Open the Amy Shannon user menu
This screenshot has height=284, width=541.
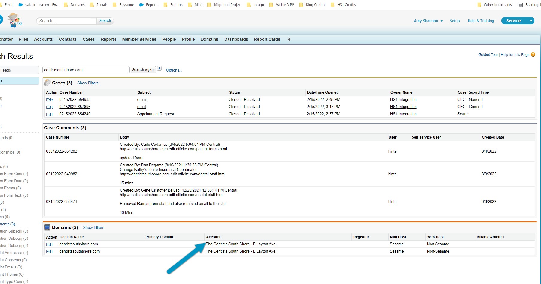click(x=428, y=21)
